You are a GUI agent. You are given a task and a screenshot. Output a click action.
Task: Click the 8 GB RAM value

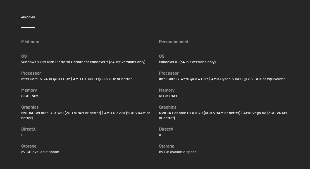click(30, 96)
